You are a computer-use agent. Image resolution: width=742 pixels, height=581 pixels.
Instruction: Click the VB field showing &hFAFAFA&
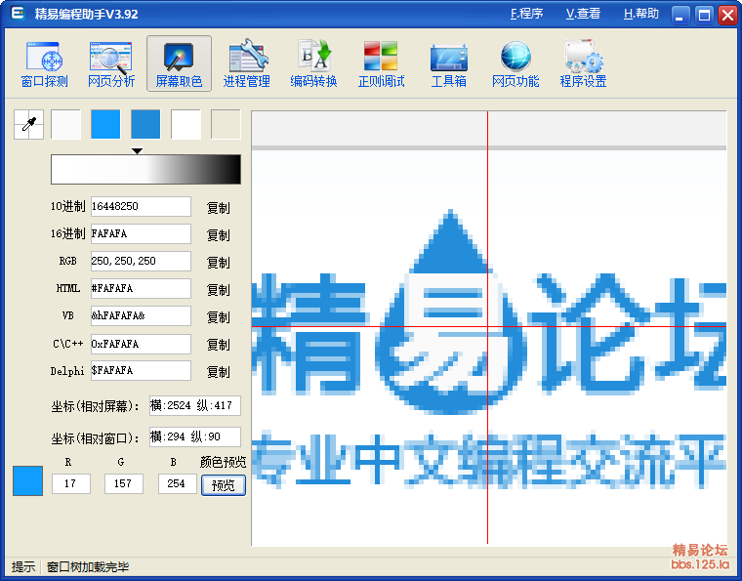click(141, 316)
